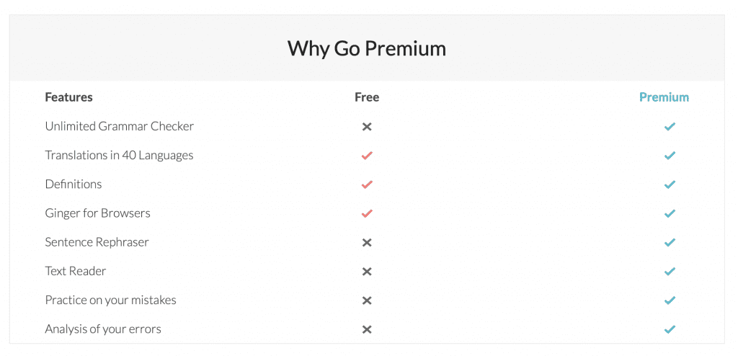Click the Free X icon for Unlimited Grammar Checker

367,127
